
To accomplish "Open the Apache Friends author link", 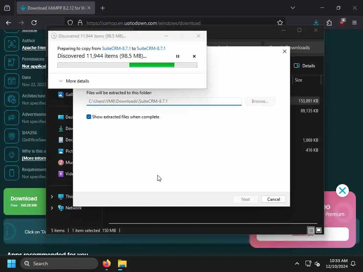I will coord(34,48).
